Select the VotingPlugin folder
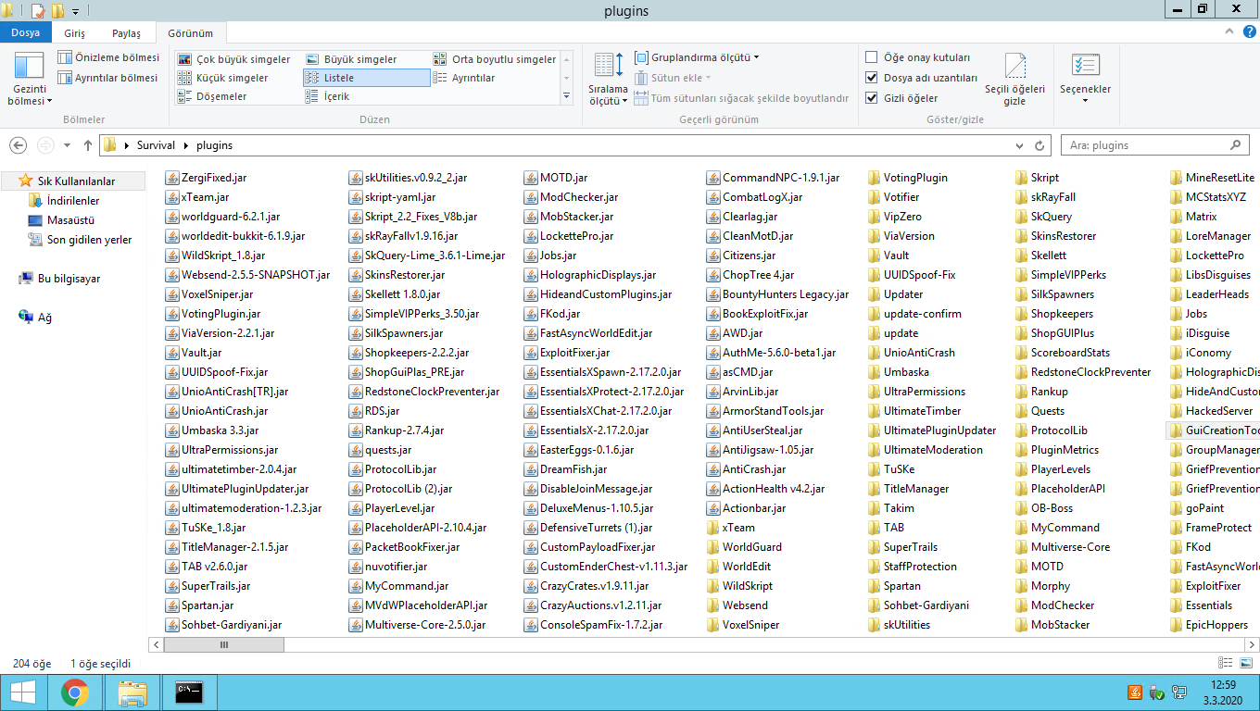Viewport: 1260px width, 711px height. point(907,177)
